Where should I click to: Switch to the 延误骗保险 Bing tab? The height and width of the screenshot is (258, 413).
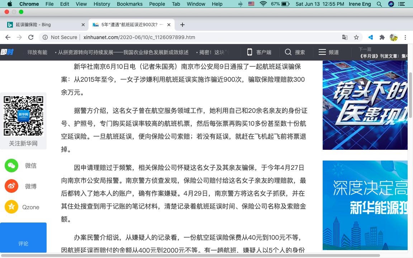point(43,25)
